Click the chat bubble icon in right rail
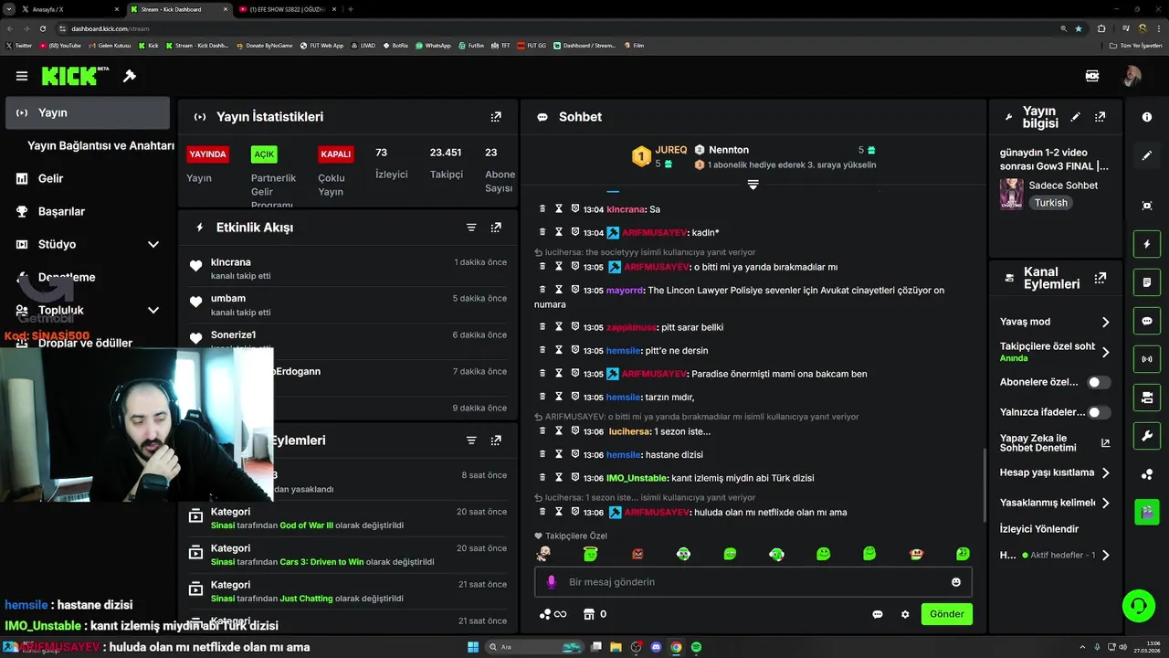1169x658 pixels. (1147, 321)
